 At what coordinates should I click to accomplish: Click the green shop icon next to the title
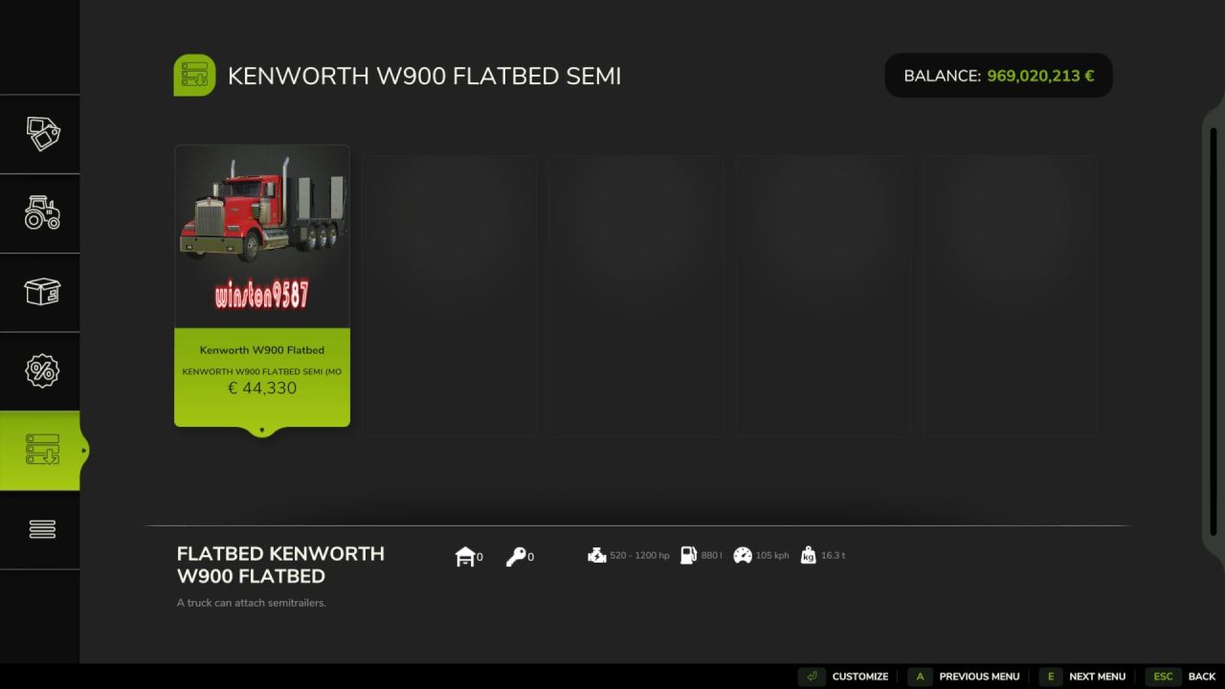click(x=193, y=75)
